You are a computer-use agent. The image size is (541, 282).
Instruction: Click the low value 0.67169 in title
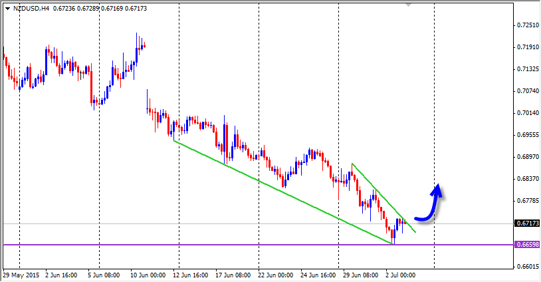point(112,9)
